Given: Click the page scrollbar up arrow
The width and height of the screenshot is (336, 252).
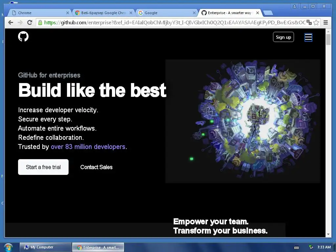Looking at the screenshot, I should (328, 31).
